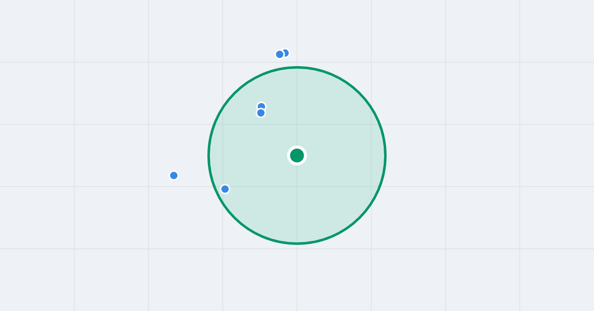Click the white ring around the green center marker
The height and width of the screenshot is (311, 594).
[297, 147]
